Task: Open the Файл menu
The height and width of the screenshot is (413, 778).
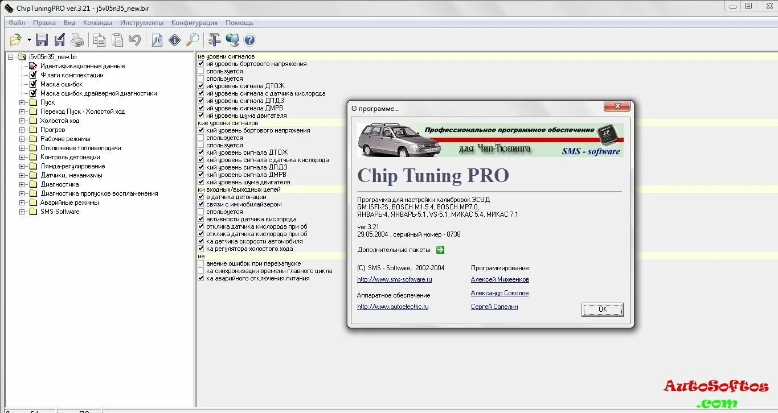Action: [x=17, y=23]
